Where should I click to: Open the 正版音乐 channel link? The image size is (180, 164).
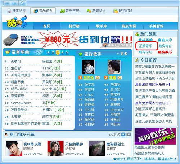[x=145, y=46]
